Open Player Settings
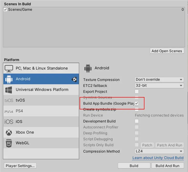This screenshot has width=188, height=172. [20, 166]
